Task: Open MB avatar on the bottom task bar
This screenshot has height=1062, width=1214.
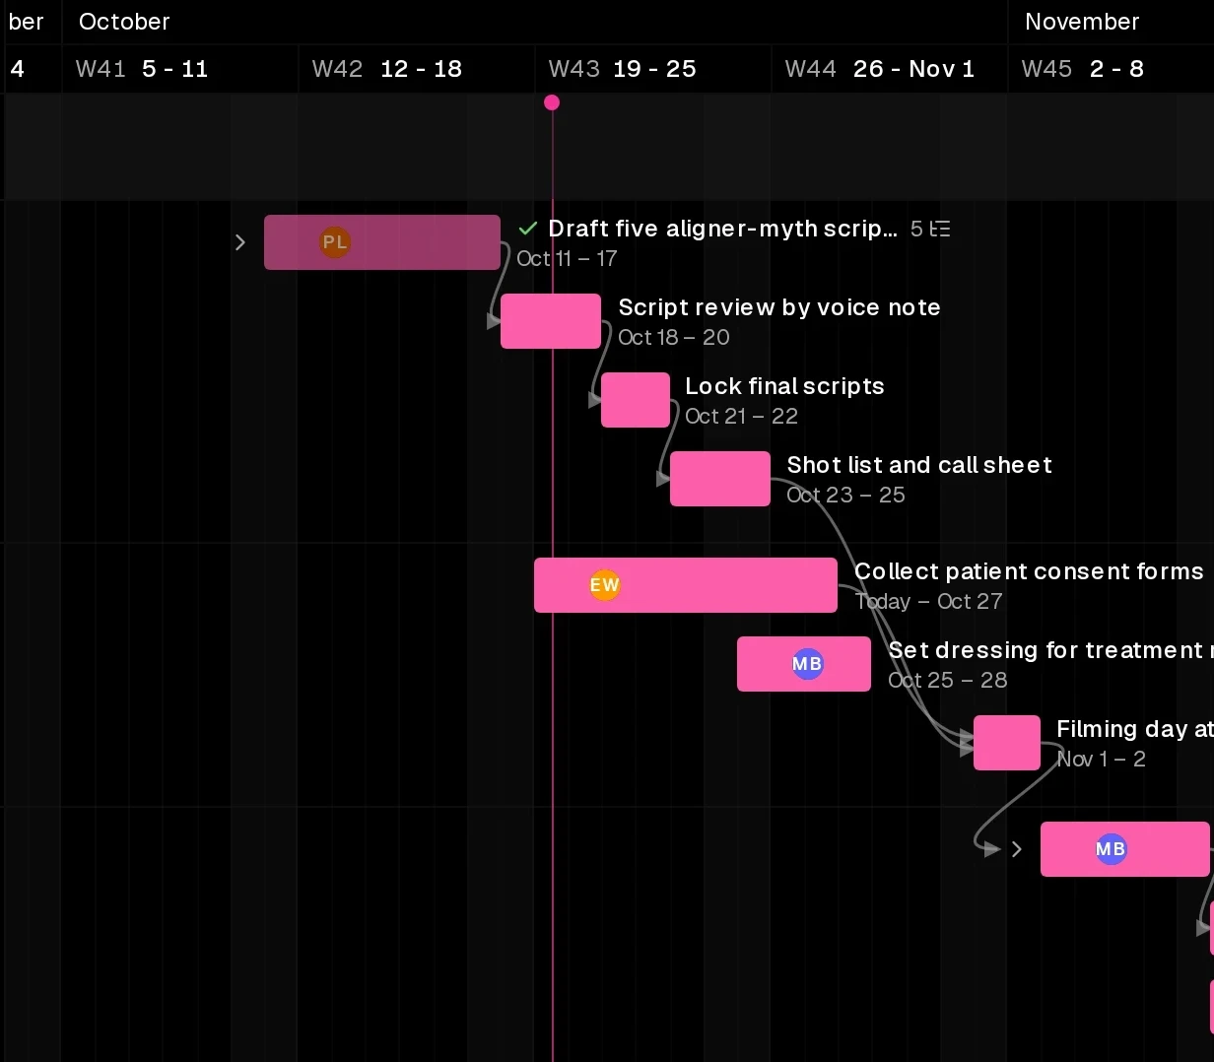Action: point(1111,849)
